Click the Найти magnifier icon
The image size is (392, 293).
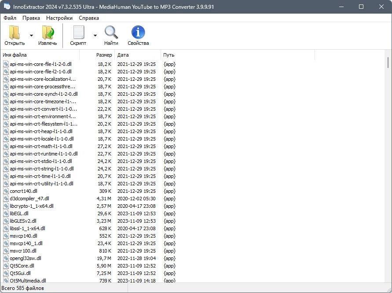(111, 33)
